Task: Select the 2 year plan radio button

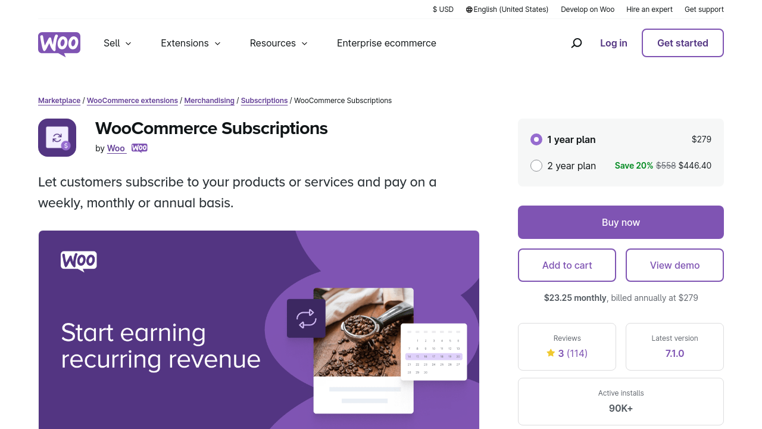Action: click(536, 166)
